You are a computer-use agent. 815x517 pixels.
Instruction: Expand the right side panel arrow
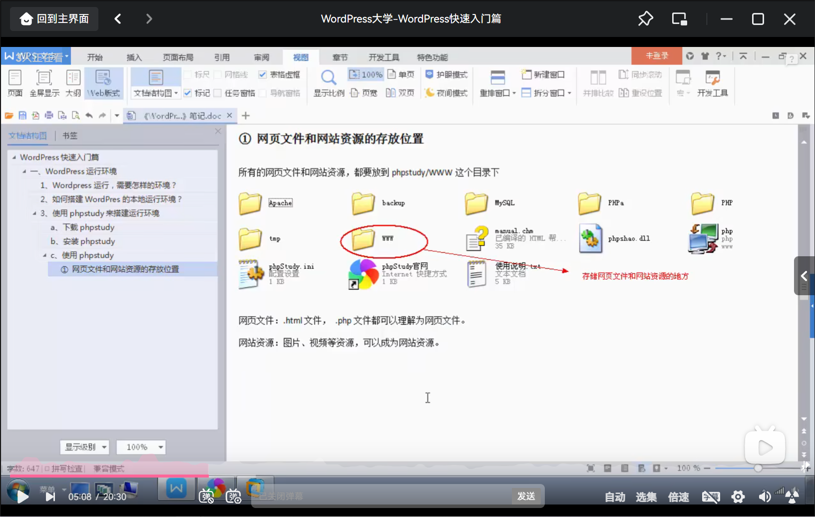804,276
